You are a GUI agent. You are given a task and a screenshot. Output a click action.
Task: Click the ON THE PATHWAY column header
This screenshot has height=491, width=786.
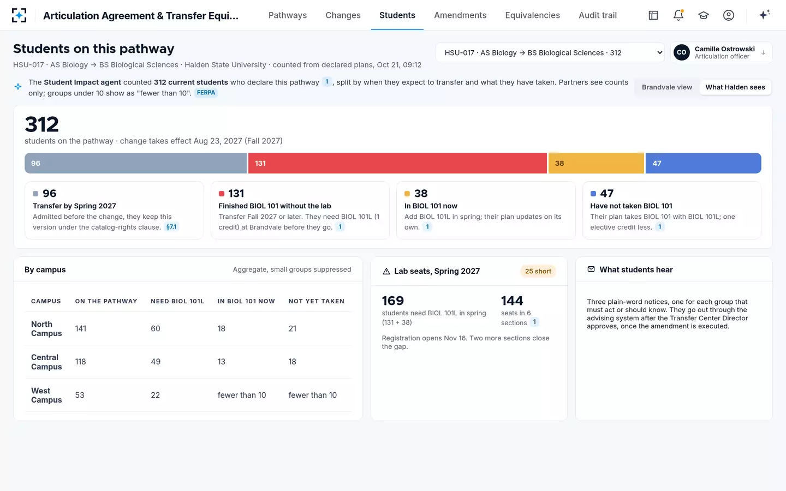click(x=106, y=301)
